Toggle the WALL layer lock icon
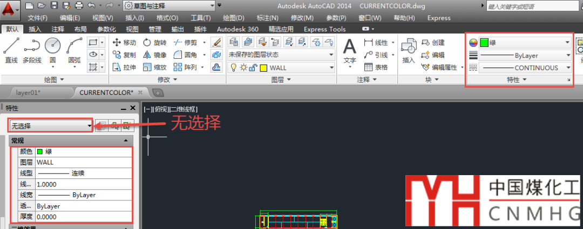The width and height of the screenshot is (583, 229). pos(253,68)
